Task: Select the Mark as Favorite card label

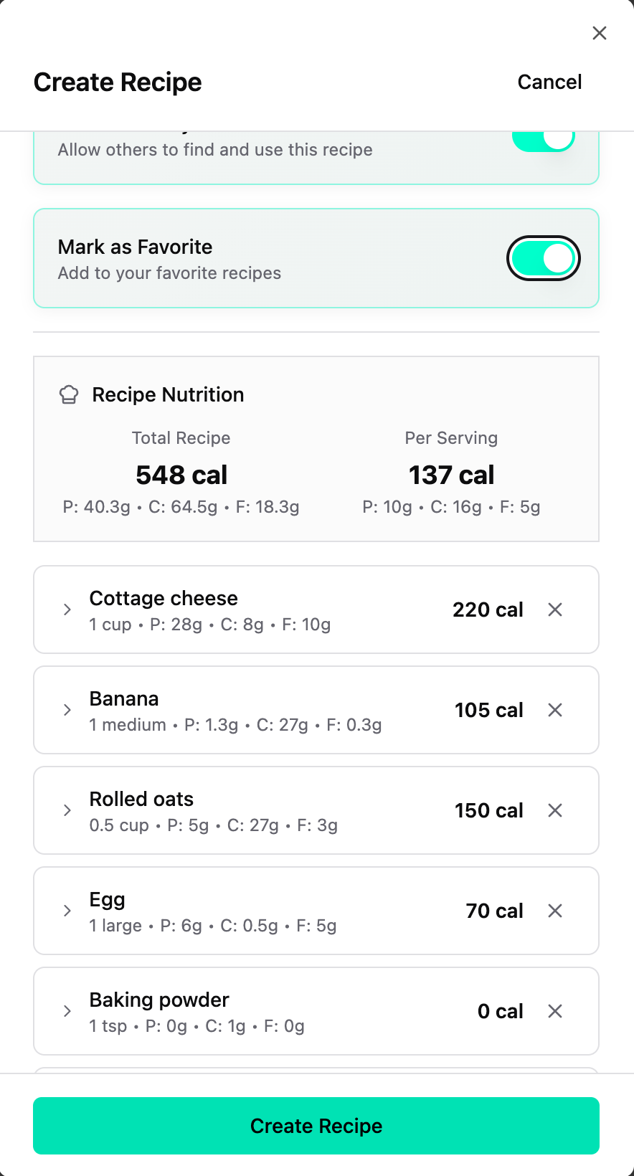Action: coord(136,247)
